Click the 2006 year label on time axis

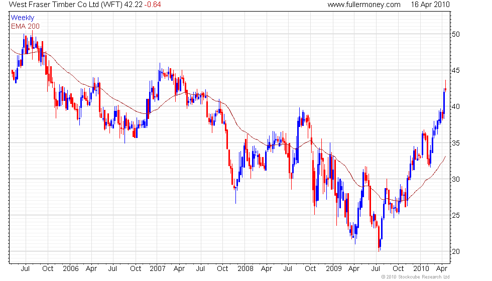pos(71,269)
